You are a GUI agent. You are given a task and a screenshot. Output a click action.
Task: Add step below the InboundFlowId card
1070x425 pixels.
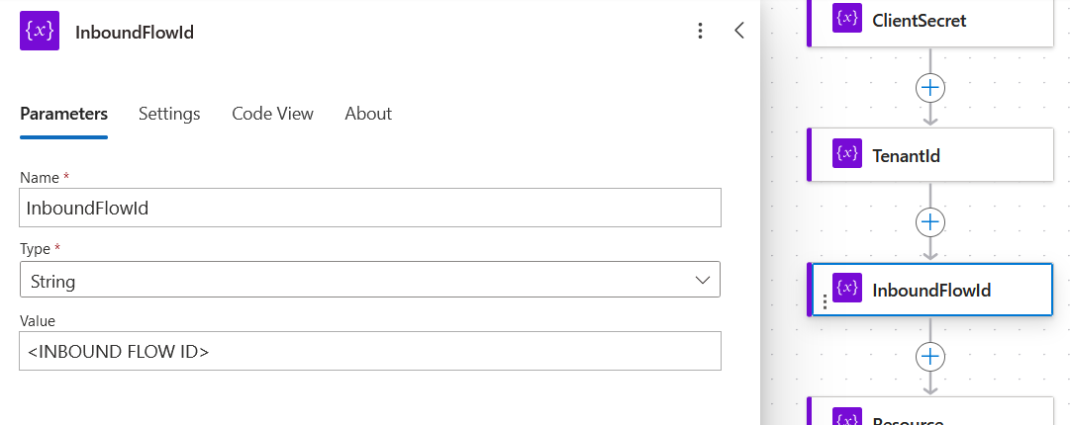(x=929, y=356)
